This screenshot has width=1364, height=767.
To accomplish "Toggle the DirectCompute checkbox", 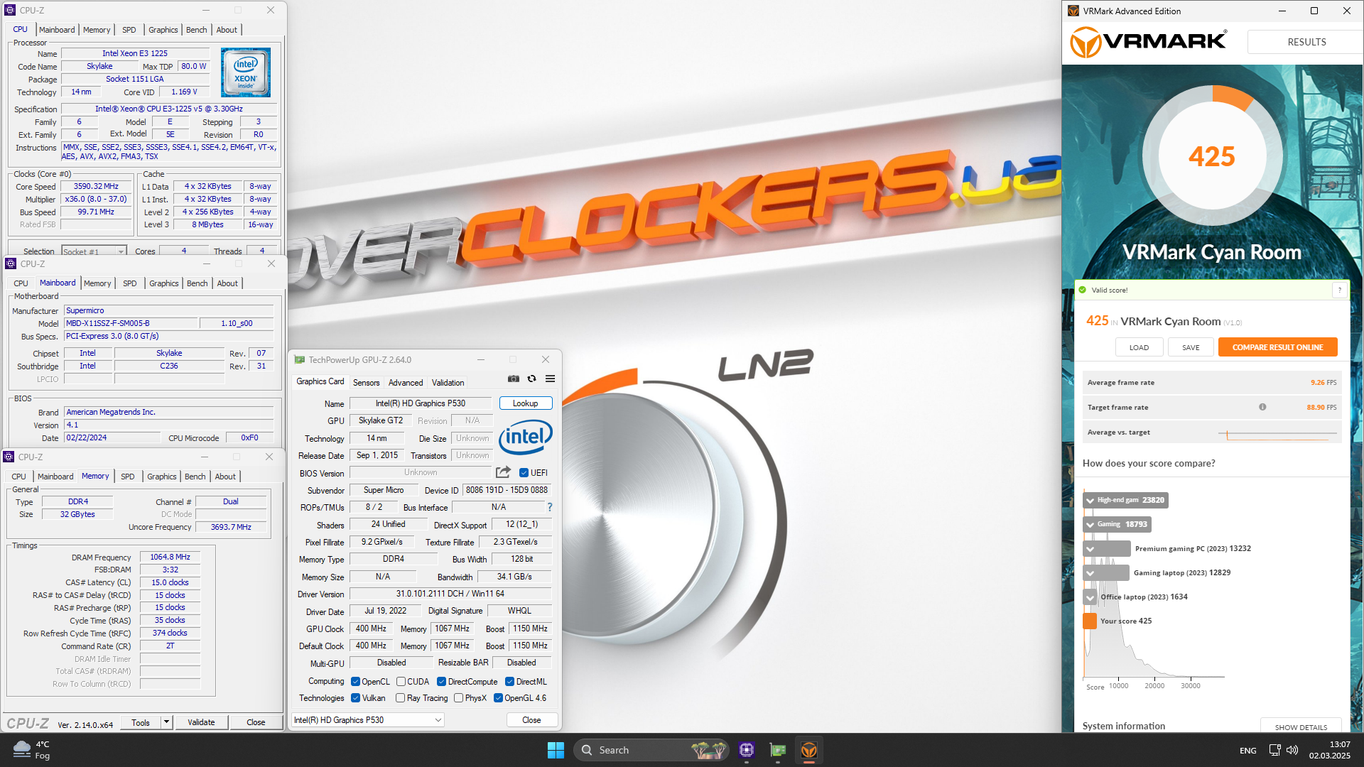I will coord(441,682).
